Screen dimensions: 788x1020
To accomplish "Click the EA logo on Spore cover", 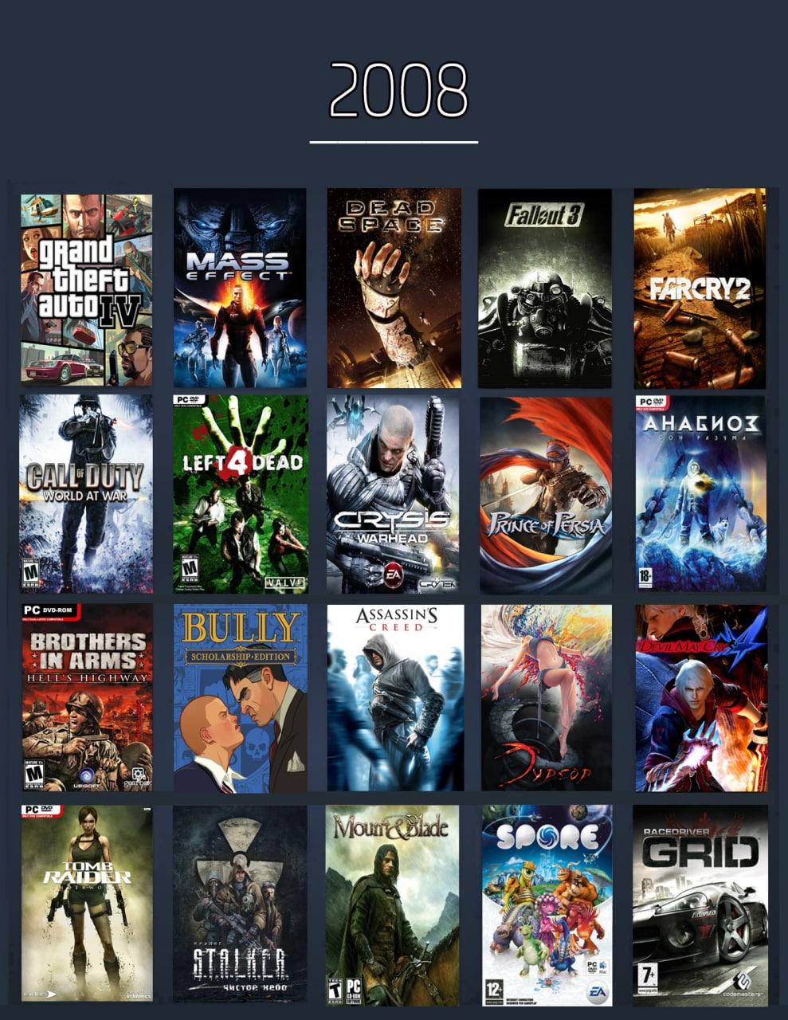I will 597,992.
